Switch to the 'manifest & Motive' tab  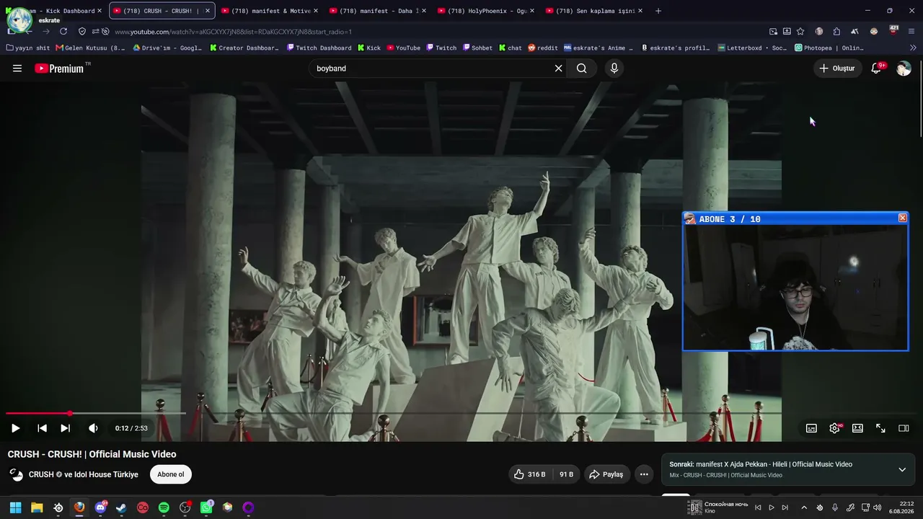tap(270, 11)
